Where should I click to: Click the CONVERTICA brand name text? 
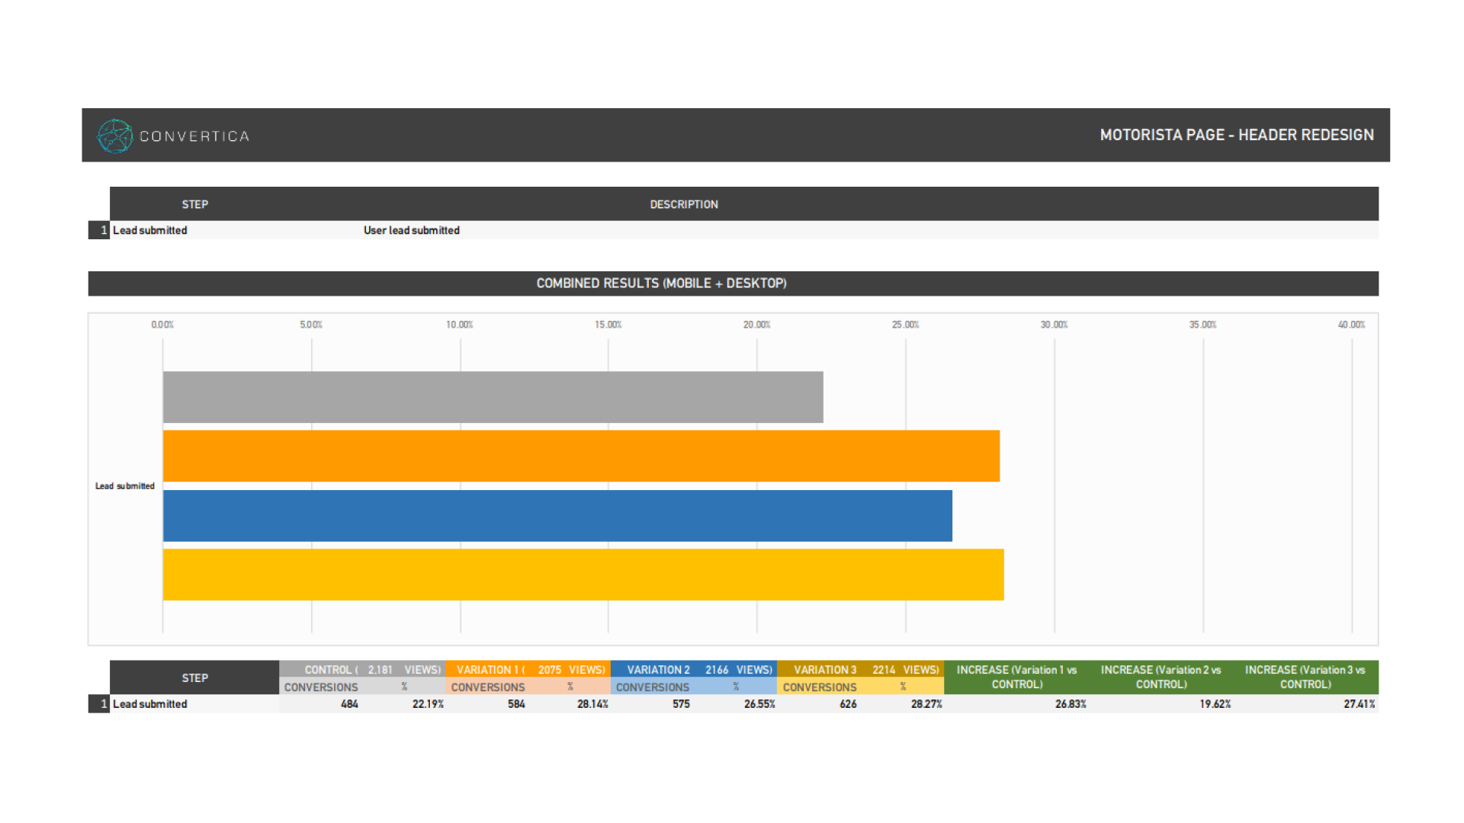(x=194, y=136)
